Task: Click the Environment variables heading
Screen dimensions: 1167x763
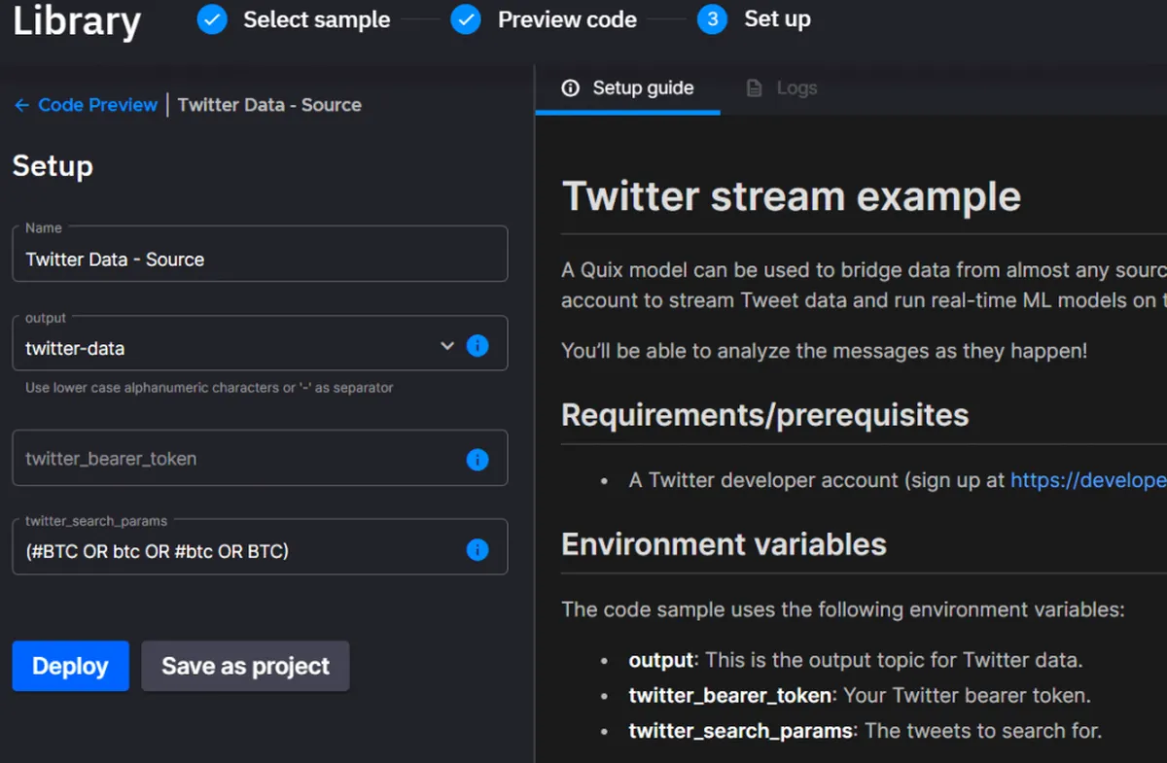Action: coord(724,544)
